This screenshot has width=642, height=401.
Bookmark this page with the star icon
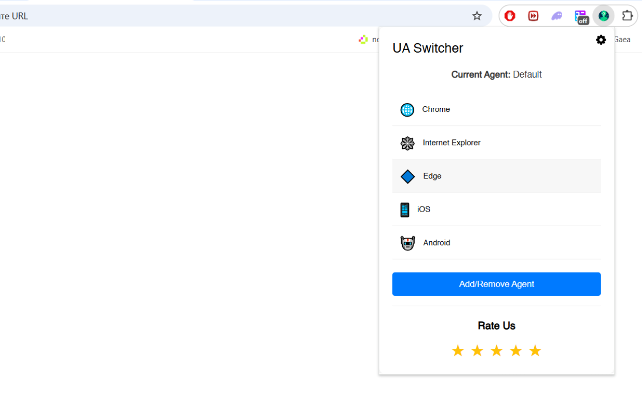point(477,16)
